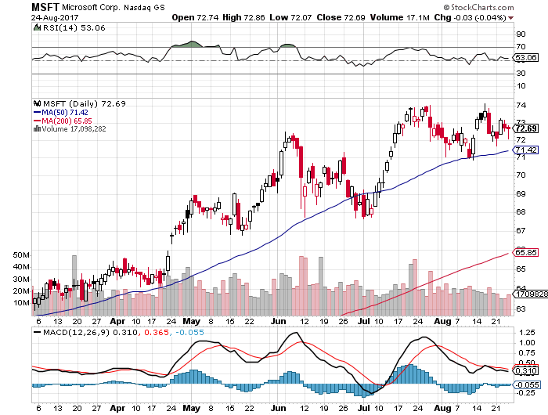The height and width of the screenshot is (415, 548).
Task: Click the red MA(200) legend line swatch
Action: pyautogui.click(x=37, y=121)
